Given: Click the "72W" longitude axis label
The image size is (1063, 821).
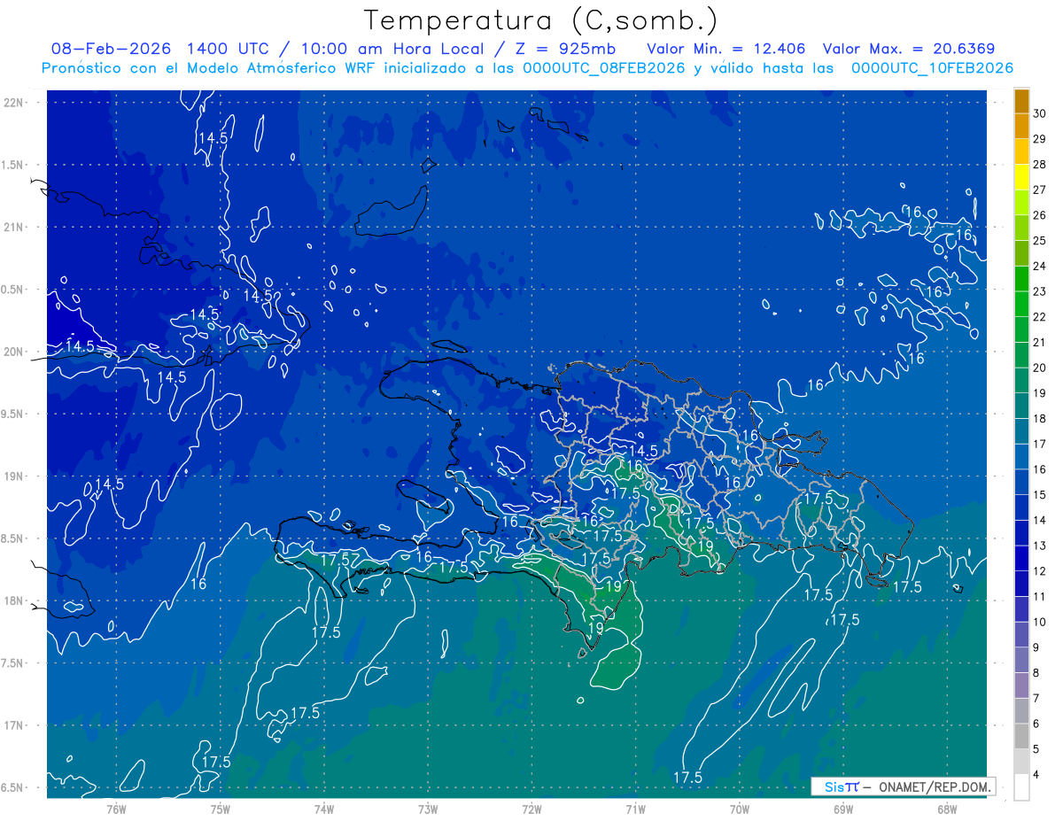Looking at the screenshot, I should point(531,809).
